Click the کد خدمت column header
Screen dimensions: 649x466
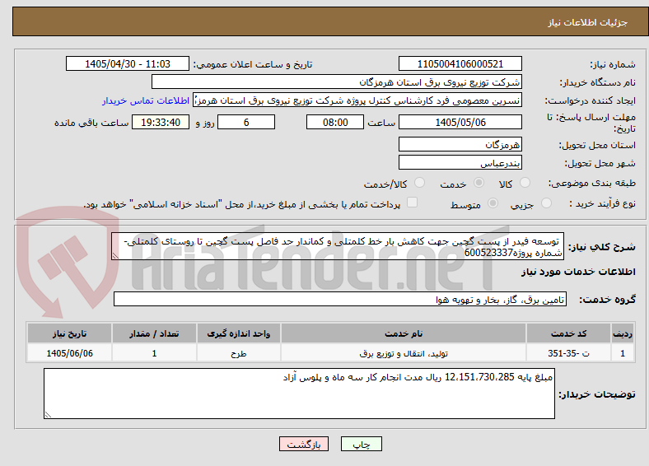click(569, 333)
